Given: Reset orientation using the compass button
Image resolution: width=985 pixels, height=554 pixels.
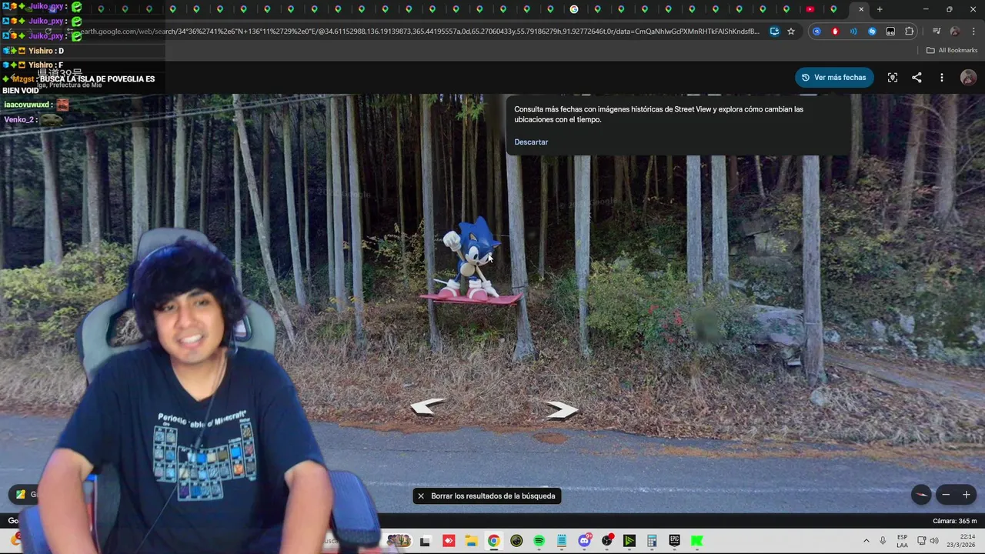Looking at the screenshot, I should coord(921,495).
